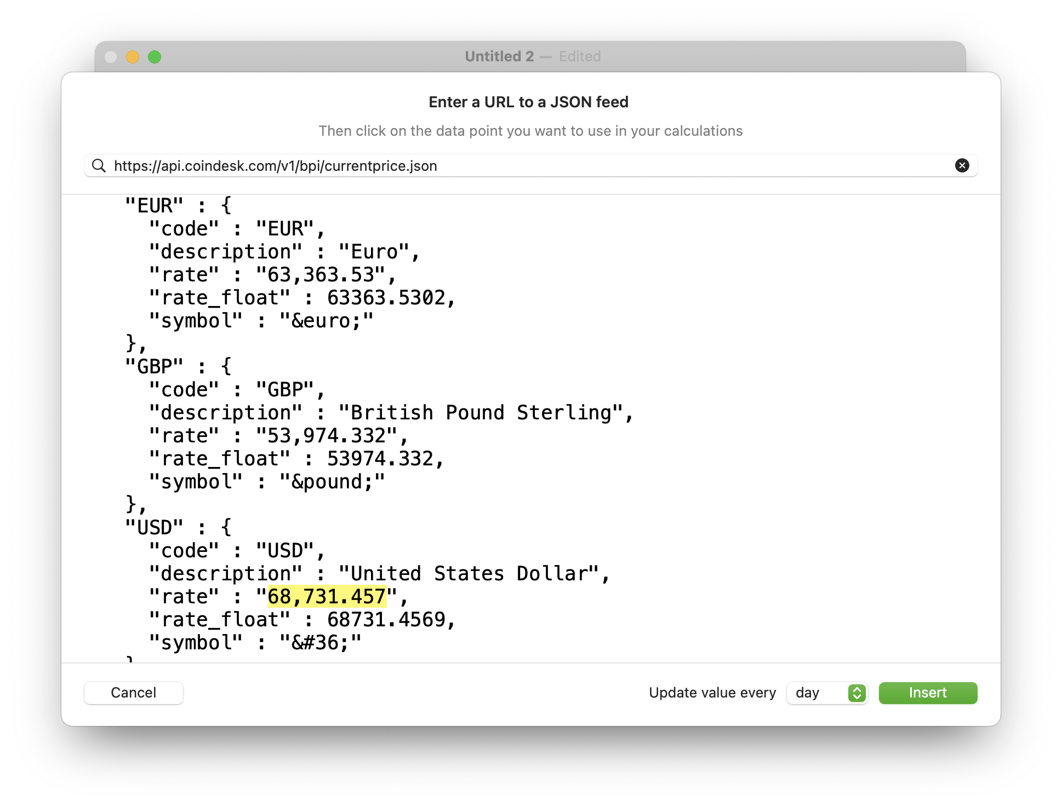Image resolution: width=1062 pixels, height=807 pixels.
Task: Click the "Euro" description value
Action: point(374,251)
